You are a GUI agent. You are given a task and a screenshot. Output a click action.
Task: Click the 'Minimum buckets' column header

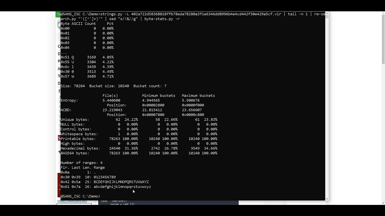tap(159, 95)
